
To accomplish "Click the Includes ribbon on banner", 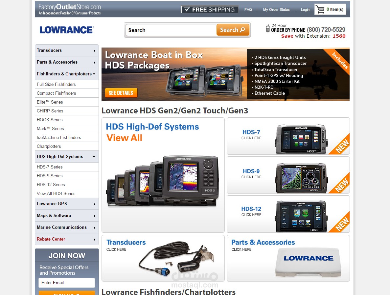I will [x=340, y=61].
